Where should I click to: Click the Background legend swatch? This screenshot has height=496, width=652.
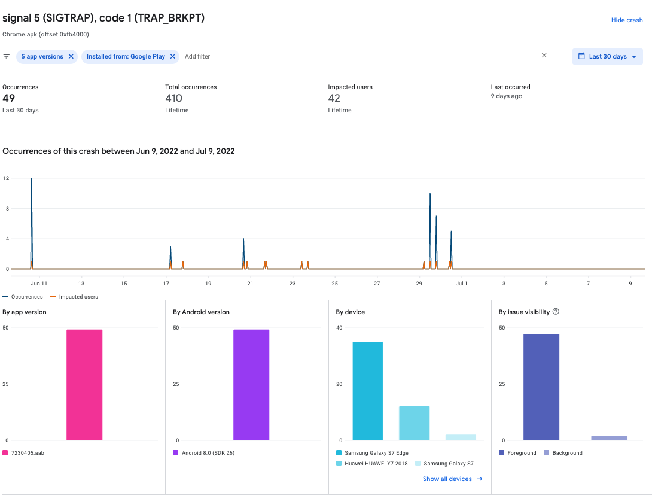point(546,453)
